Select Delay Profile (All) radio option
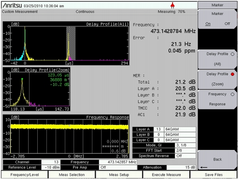The height and width of the screenshot is (179, 238). click(218, 59)
